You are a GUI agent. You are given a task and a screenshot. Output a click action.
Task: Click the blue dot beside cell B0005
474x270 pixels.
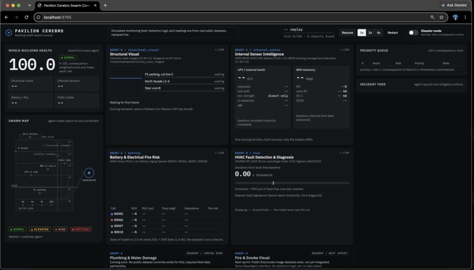112,214
